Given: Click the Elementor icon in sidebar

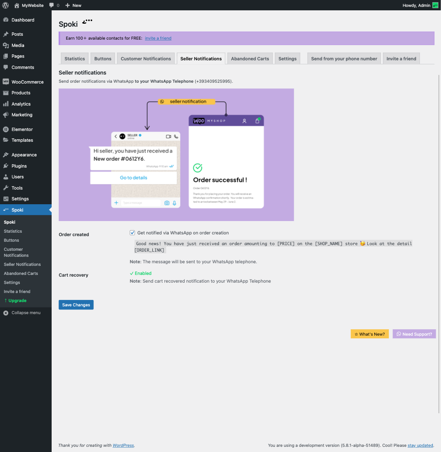Looking at the screenshot, I should [6, 129].
